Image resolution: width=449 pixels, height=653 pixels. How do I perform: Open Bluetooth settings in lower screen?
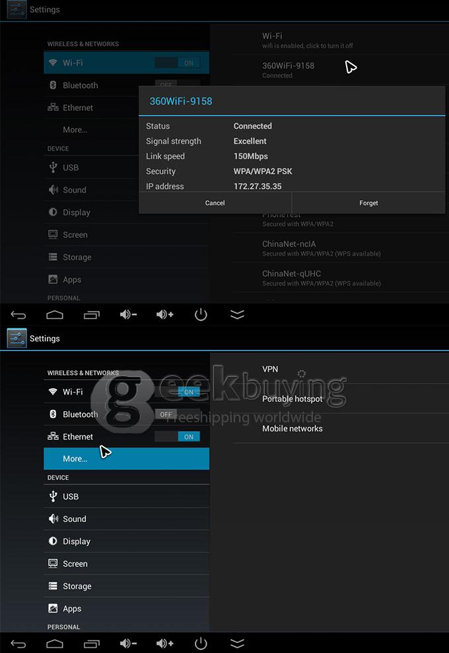pyautogui.click(x=127, y=414)
